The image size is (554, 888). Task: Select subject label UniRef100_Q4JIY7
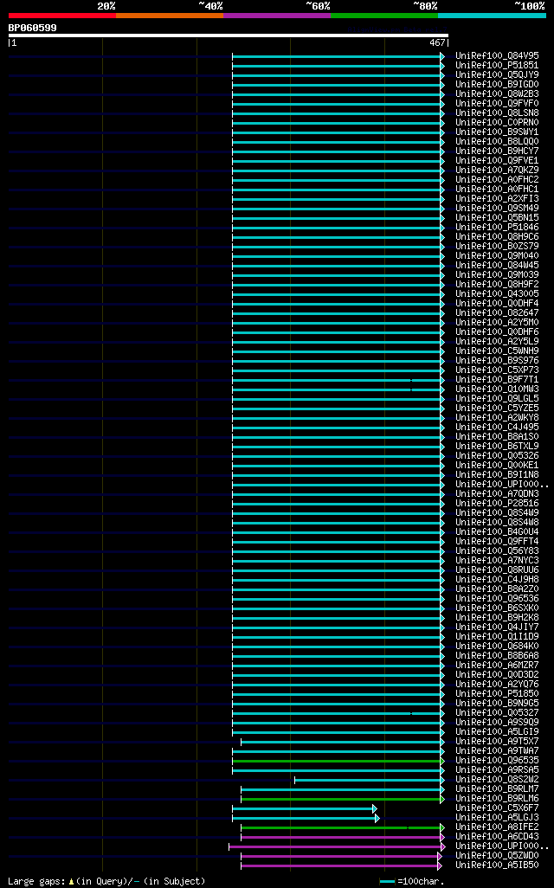[498, 627]
